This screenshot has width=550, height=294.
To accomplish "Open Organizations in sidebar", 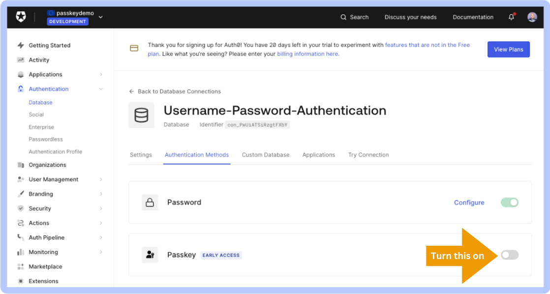I will click(47, 165).
